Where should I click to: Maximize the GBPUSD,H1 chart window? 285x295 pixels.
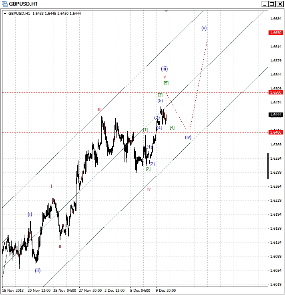point(272,4)
